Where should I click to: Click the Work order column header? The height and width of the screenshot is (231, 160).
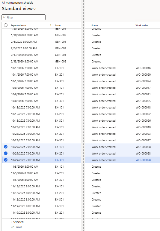pyautogui.click(x=142, y=25)
